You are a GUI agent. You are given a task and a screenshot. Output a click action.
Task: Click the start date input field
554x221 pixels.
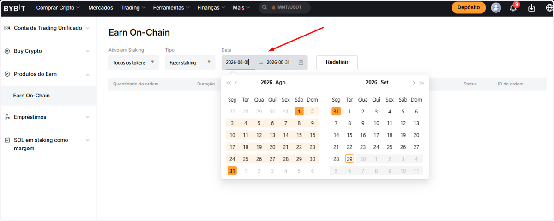[x=238, y=63]
